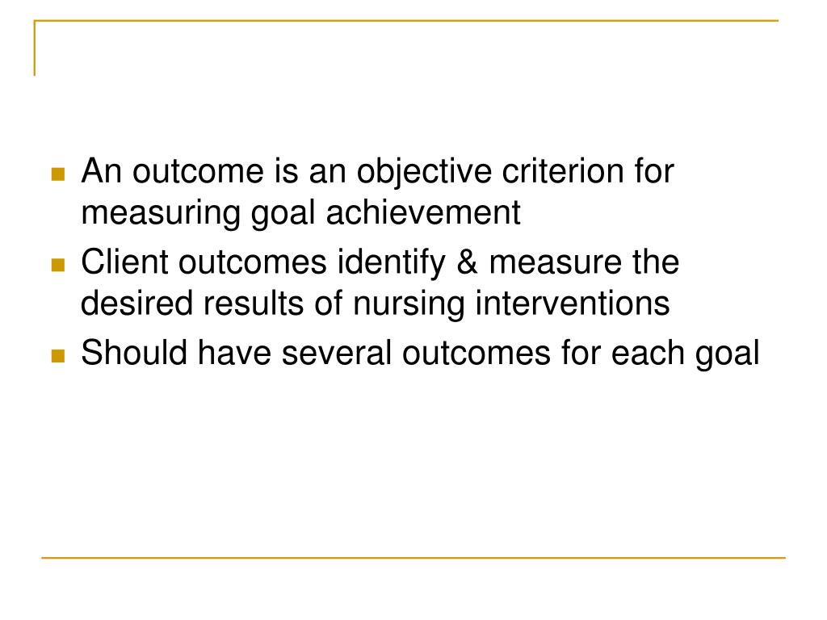Click the first gold square bullet

coord(58,174)
